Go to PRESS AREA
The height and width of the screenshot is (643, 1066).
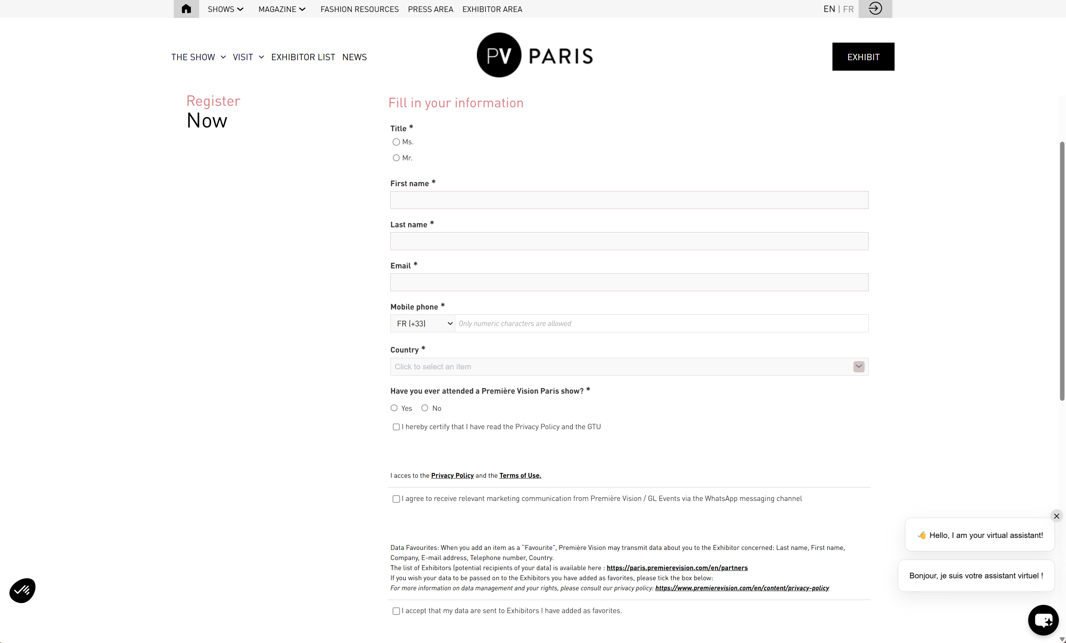point(430,9)
